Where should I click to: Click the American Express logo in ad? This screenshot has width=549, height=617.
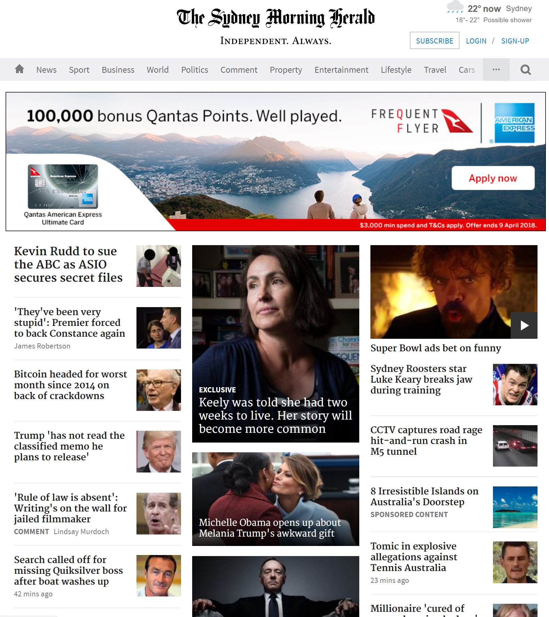point(514,123)
